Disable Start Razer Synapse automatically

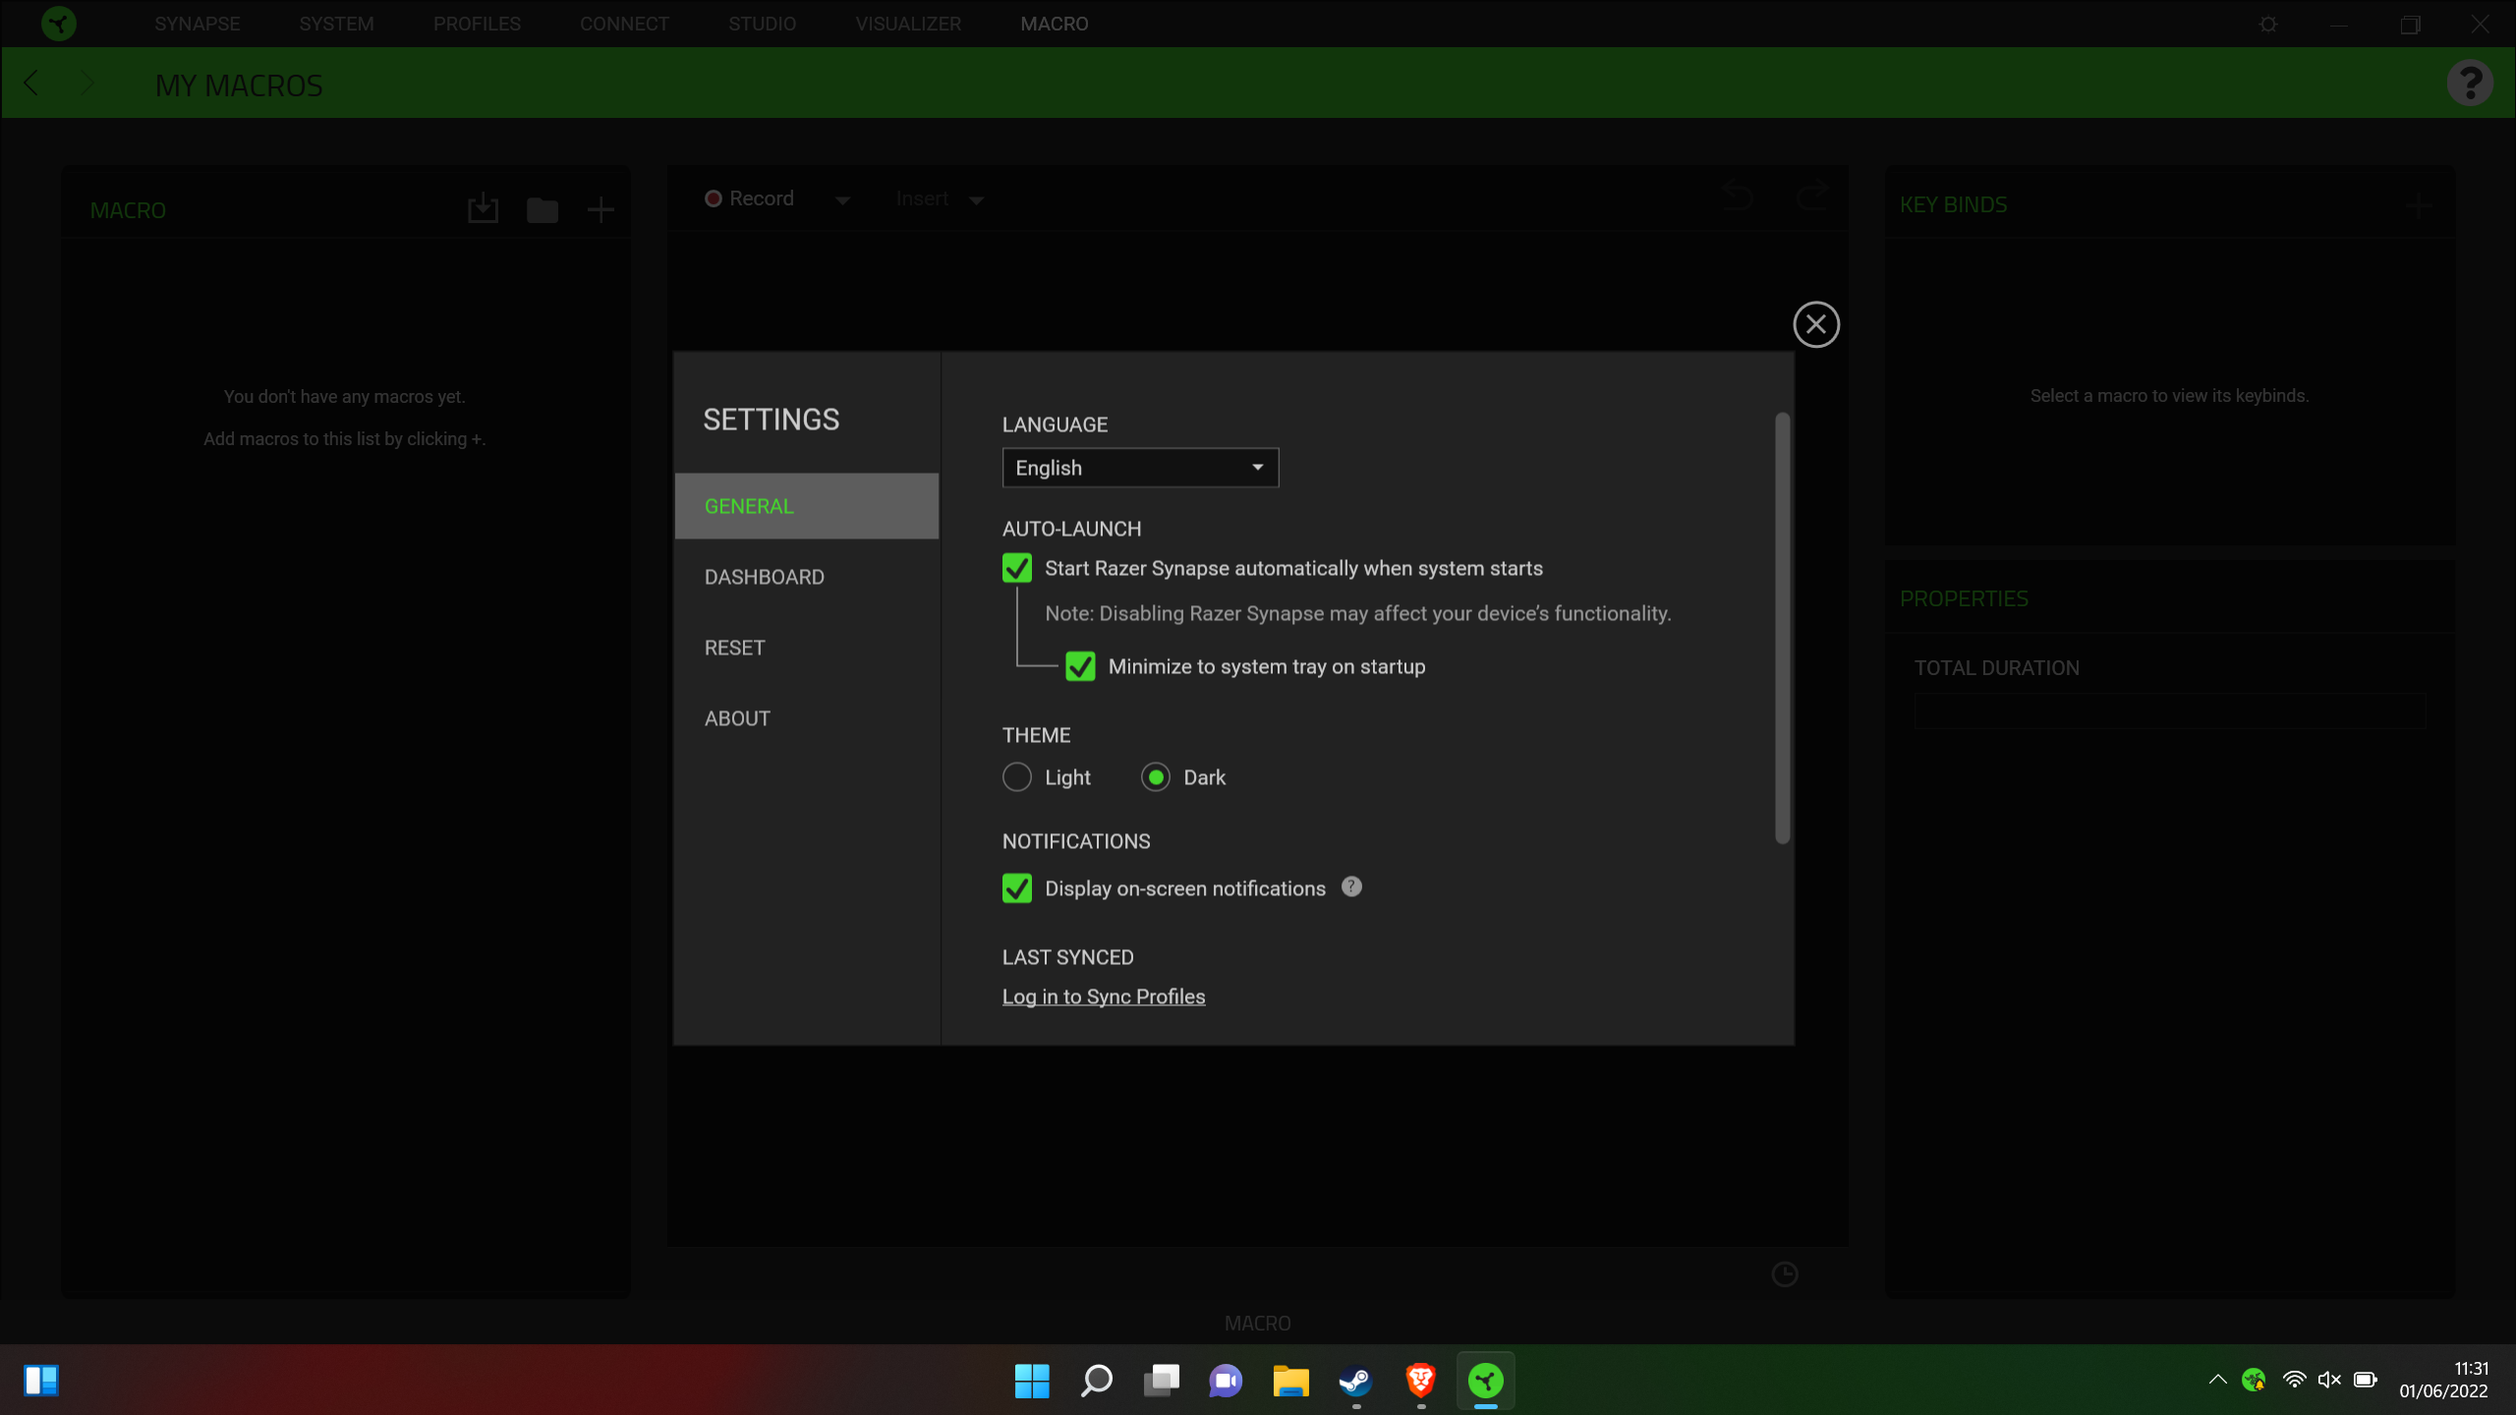click(1016, 568)
